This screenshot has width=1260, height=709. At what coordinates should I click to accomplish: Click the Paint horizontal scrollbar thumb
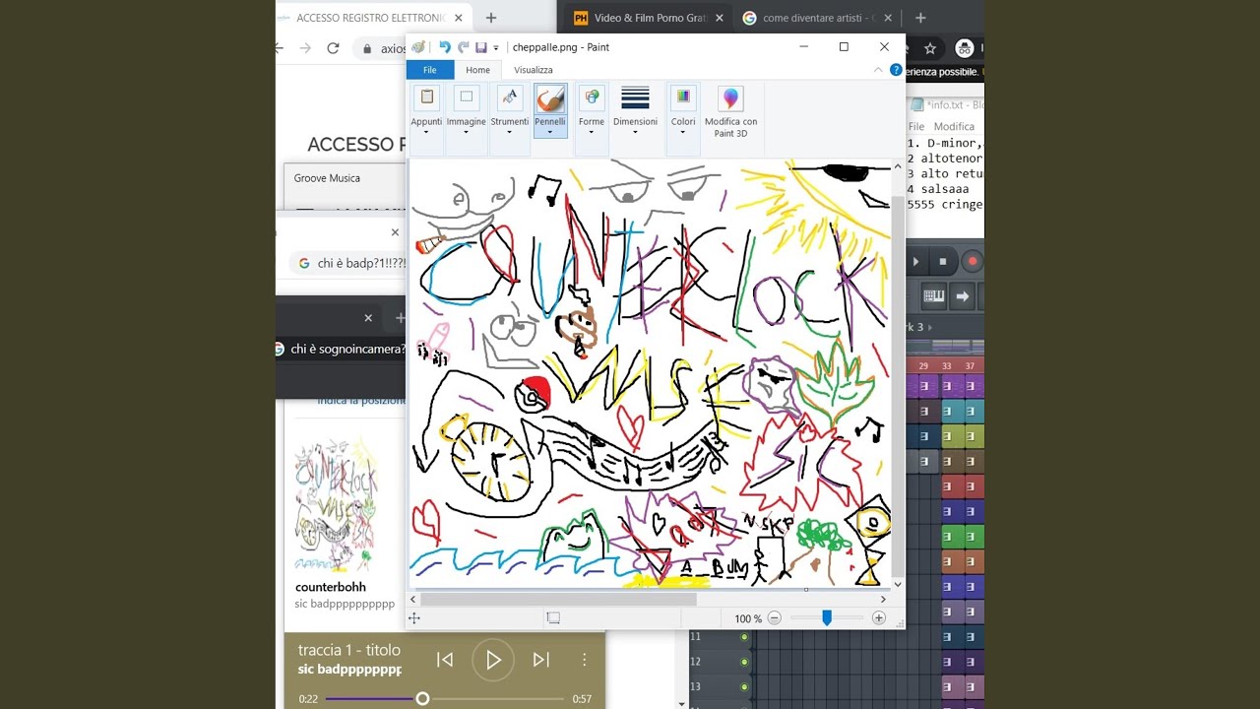[x=558, y=599]
